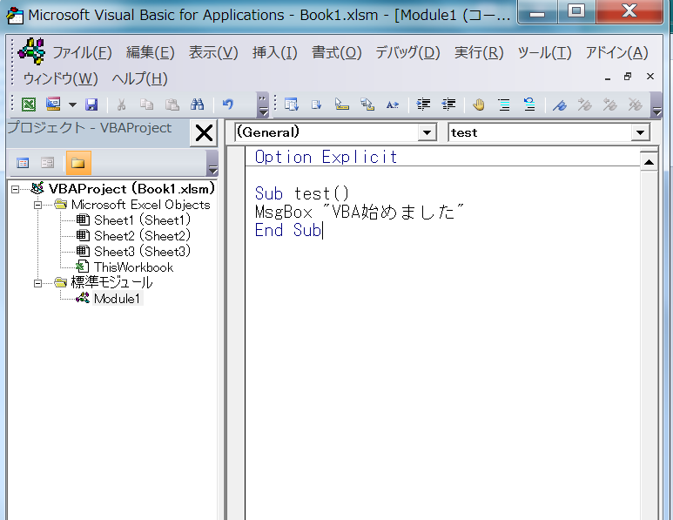
Task: Collapse the Microsoft Excel Objects folder
Action: (37, 206)
